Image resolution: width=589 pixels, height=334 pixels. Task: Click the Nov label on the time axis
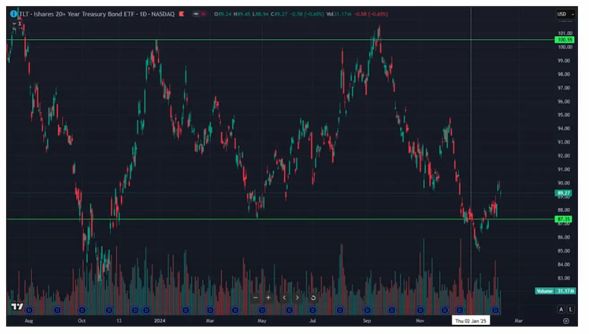coord(420,321)
